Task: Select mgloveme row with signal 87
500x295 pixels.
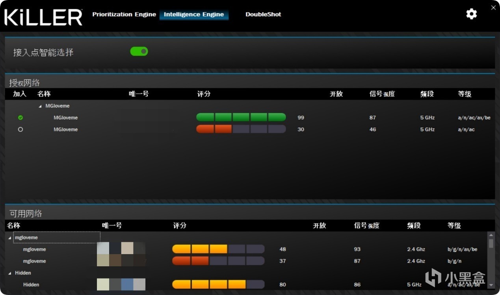Action: pos(246,261)
